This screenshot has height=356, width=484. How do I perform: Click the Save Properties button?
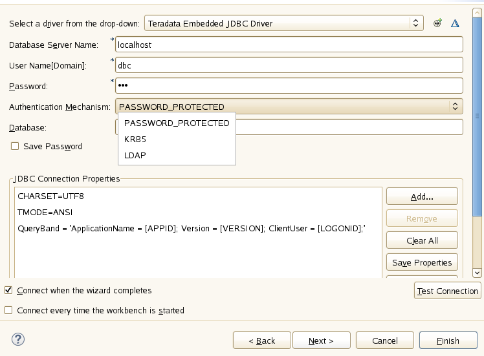point(422,262)
